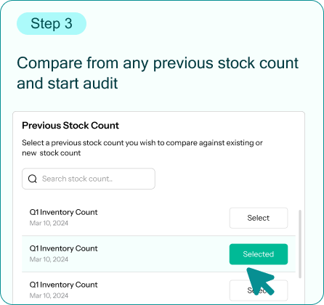Click the partially covered Select button in last row
Viewport: 324px width, 305px height.
pos(259,290)
